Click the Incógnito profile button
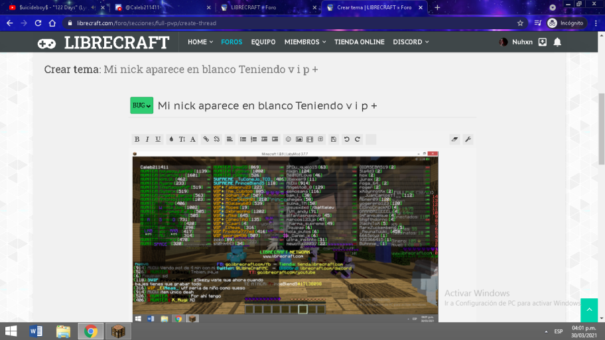605x340 pixels. (566, 23)
